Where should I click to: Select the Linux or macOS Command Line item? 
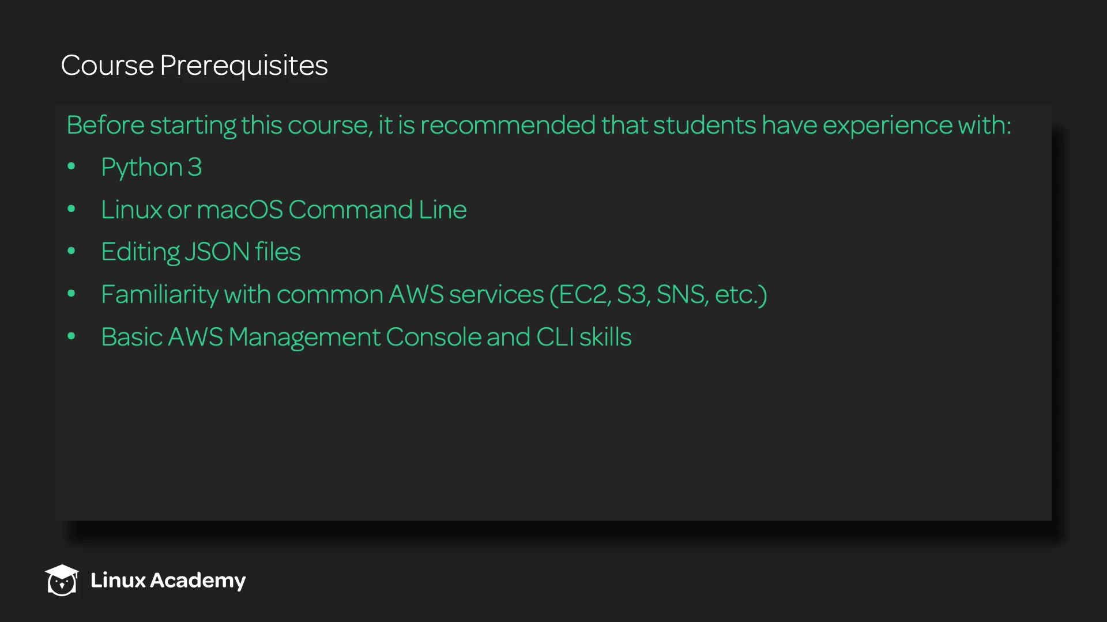tap(284, 210)
